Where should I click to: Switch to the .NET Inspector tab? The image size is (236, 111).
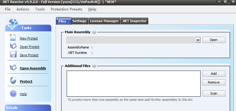[x=135, y=21]
